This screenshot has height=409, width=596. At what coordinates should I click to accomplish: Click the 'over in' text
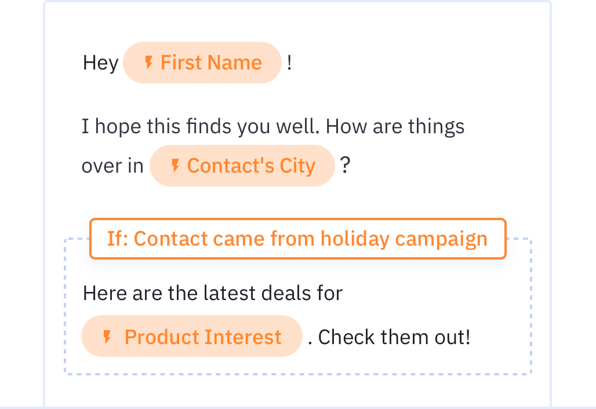click(112, 166)
